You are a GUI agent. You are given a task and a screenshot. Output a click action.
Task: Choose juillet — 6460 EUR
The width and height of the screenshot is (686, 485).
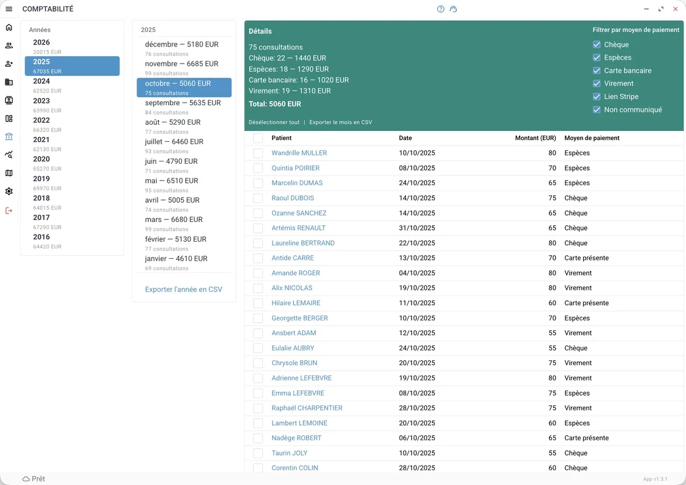pyautogui.click(x=184, y=146)
